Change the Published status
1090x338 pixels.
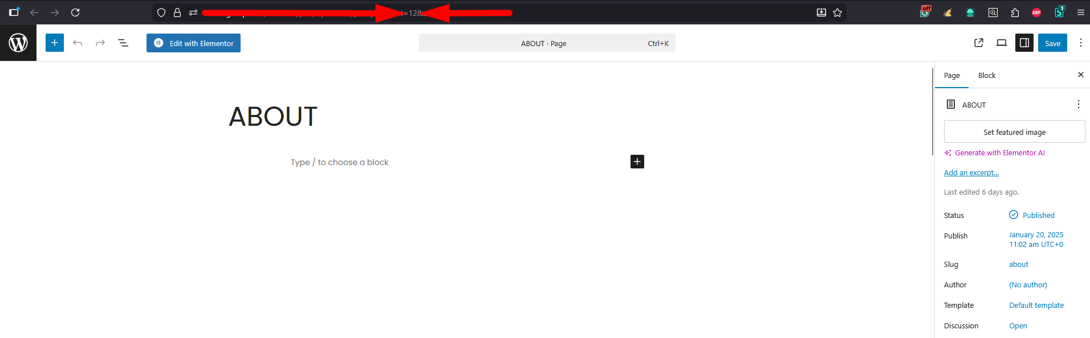(1038, 215)
